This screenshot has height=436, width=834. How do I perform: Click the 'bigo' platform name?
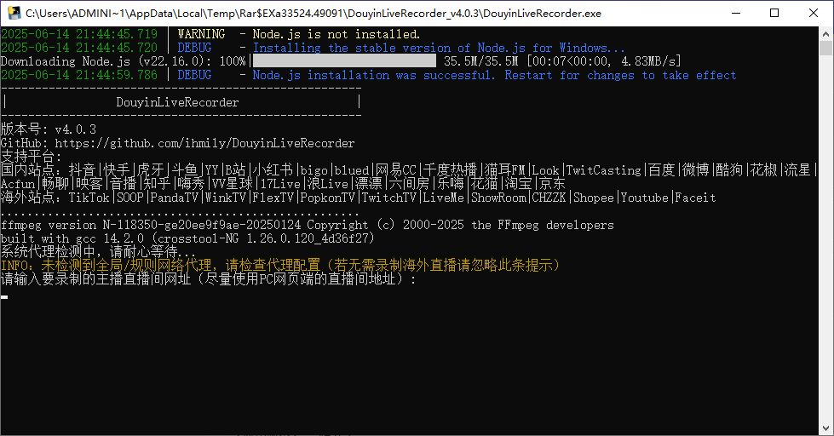pos(313,170)
